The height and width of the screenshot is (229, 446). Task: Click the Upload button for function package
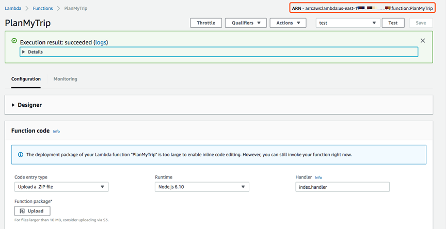click(32, 211)
